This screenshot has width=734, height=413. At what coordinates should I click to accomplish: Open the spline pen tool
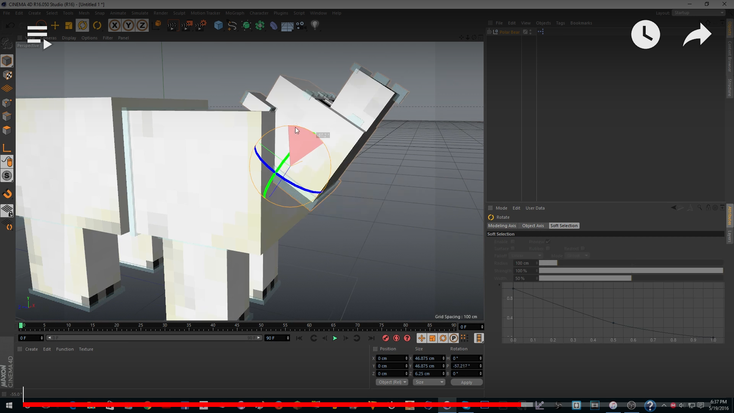point(232,26)
